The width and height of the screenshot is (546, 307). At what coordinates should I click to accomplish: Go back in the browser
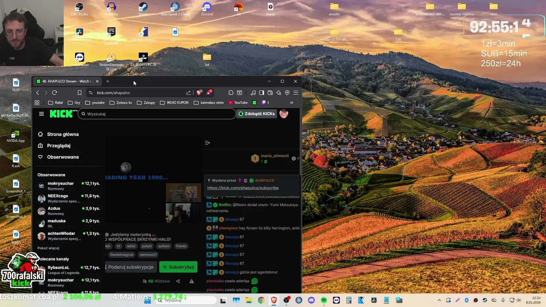(38, 93)
